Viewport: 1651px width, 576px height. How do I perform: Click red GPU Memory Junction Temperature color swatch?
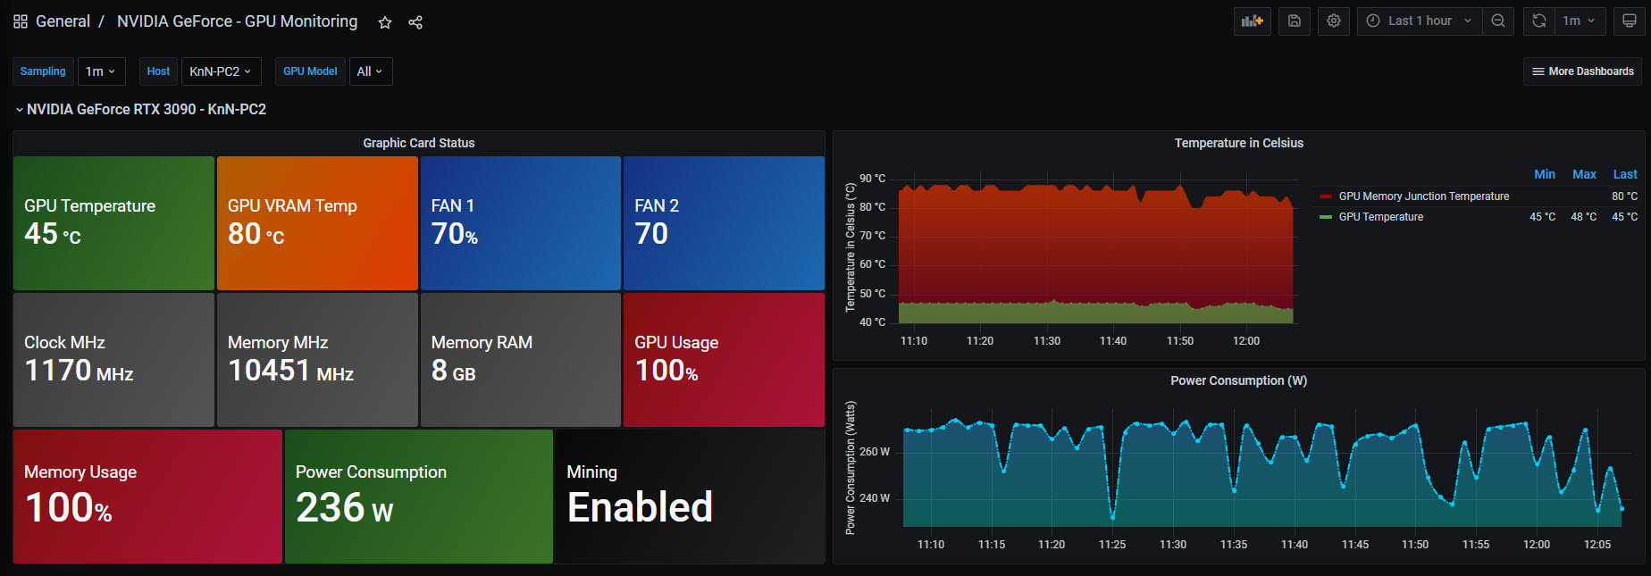coord(1326,196)
